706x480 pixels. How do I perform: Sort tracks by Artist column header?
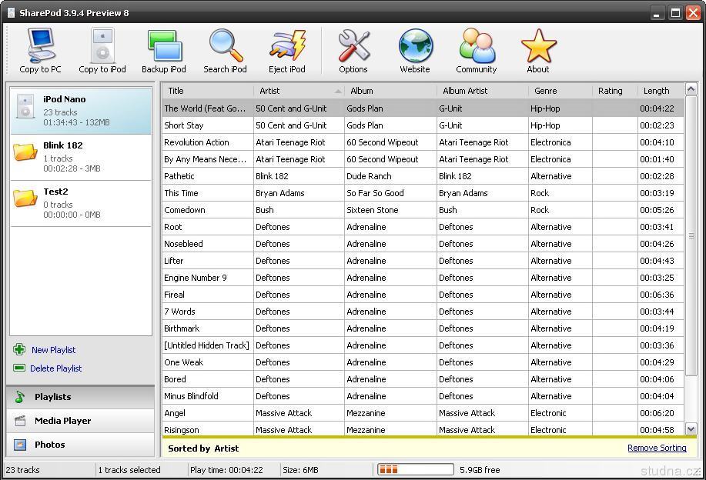(296, 91)
